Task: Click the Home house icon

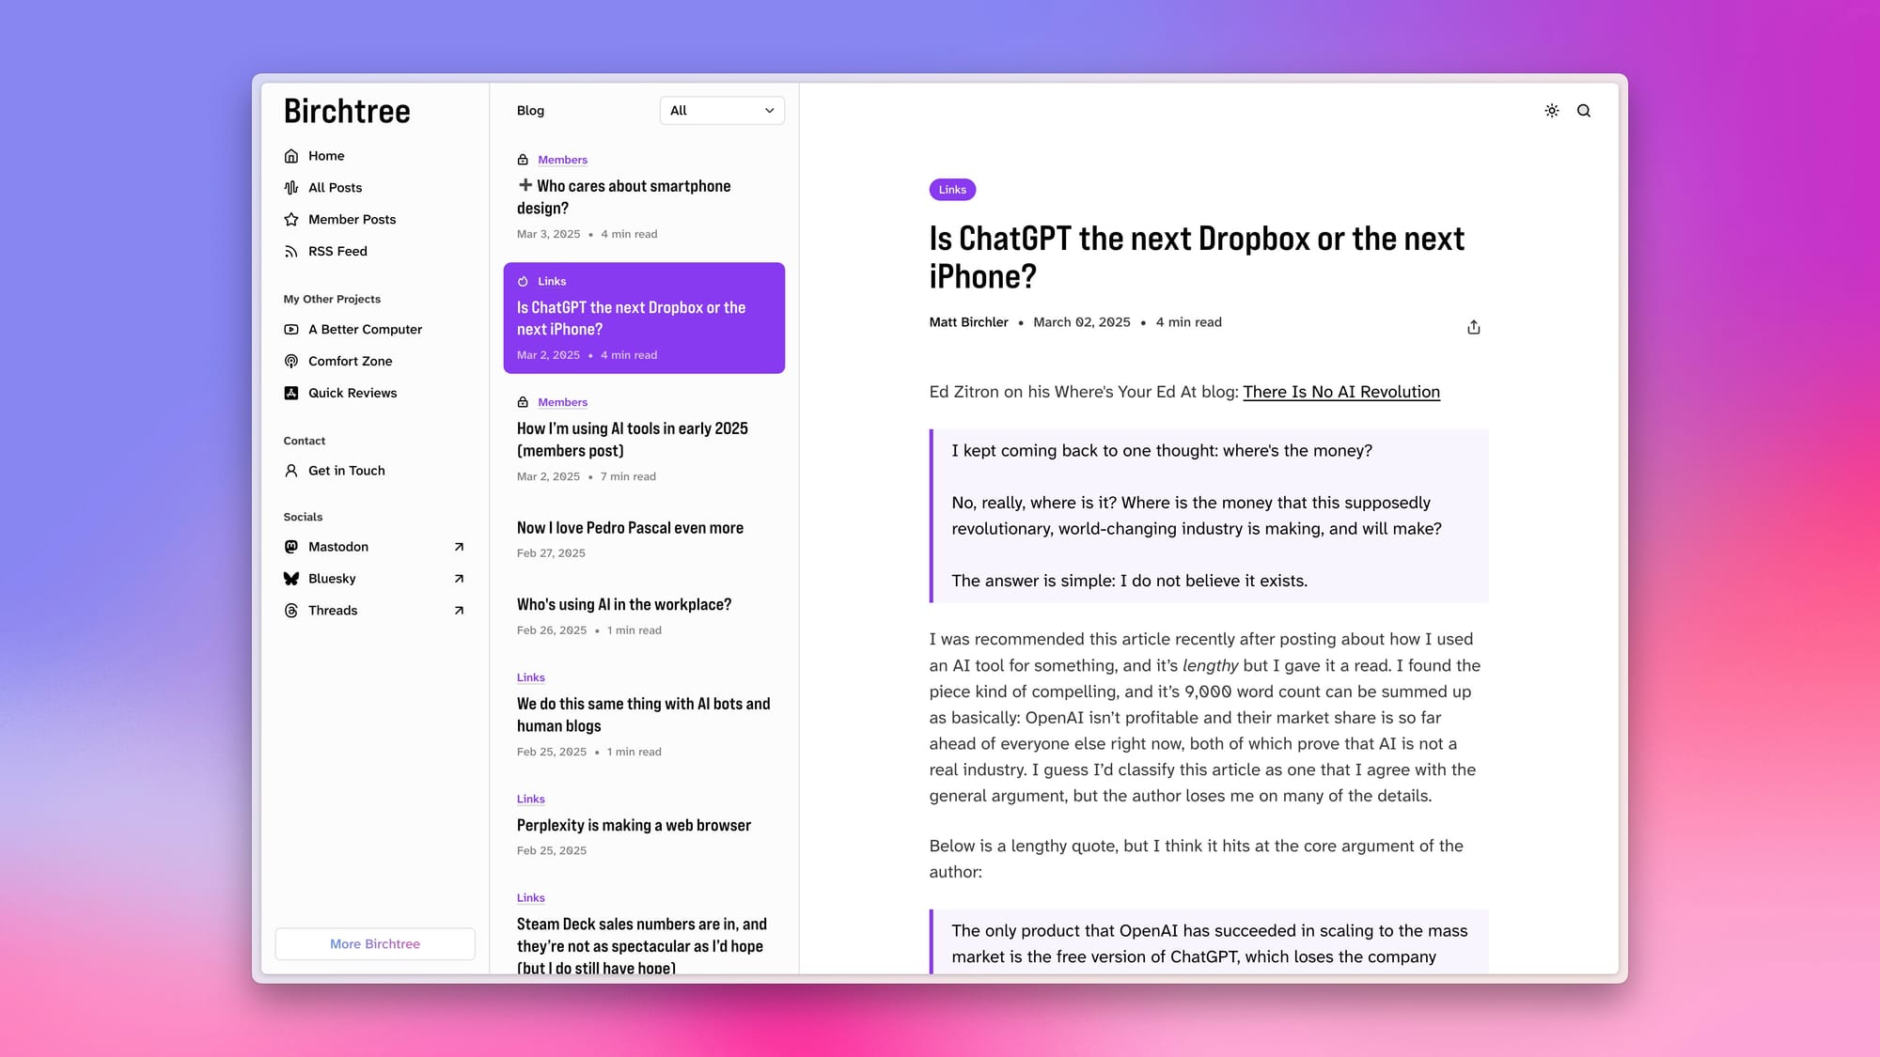Action: tap(291, 156)
